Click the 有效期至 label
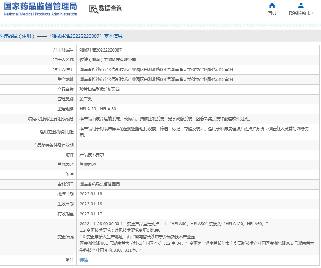321x268 pixels. pyautogui.click(x=65, y=214)
